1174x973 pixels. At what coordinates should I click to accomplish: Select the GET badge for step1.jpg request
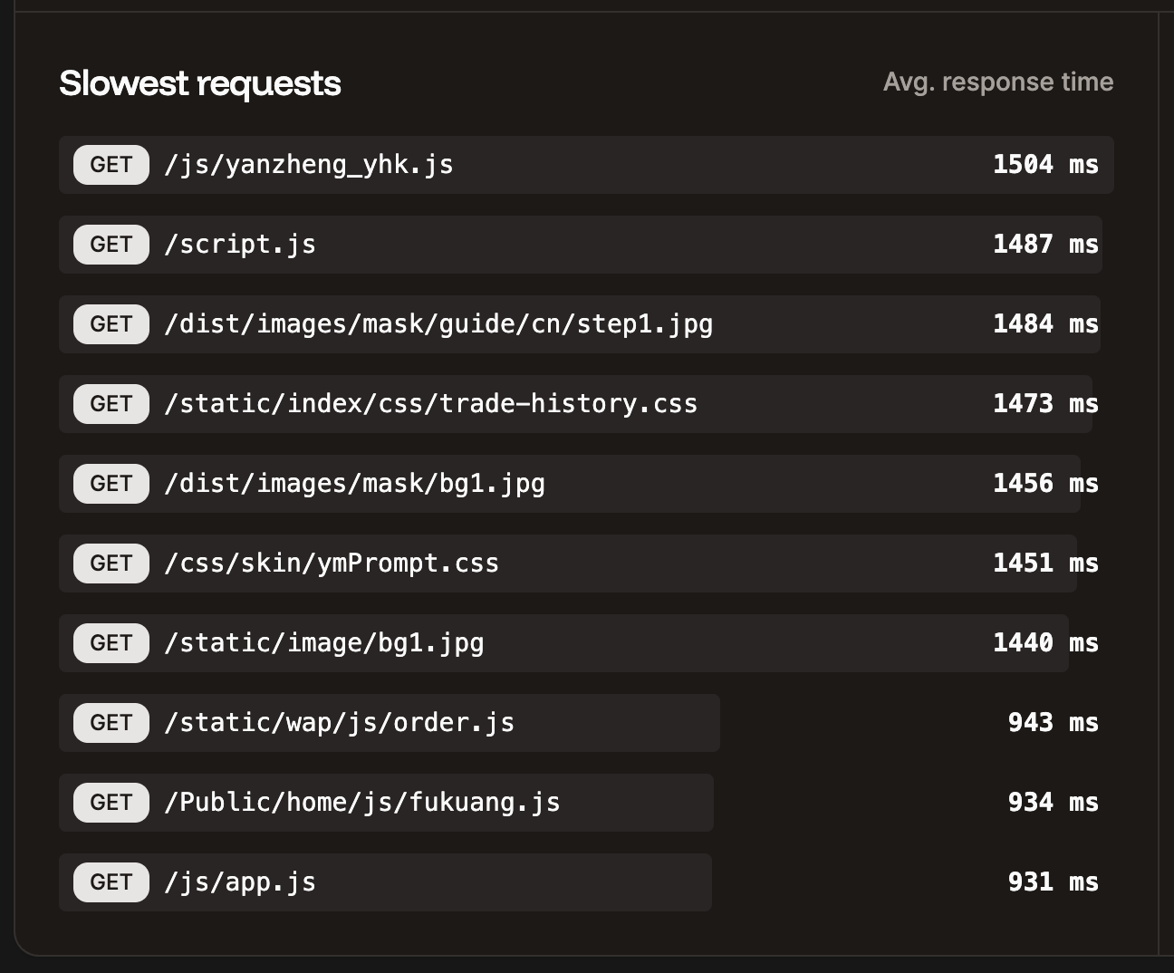[111, 323]
